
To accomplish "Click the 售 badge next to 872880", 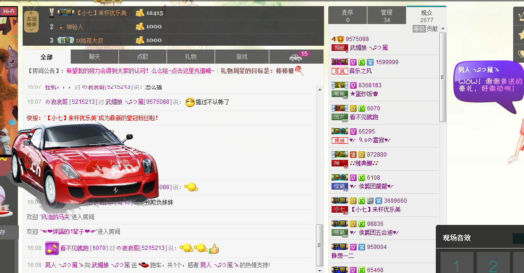I will click(x=353, y=155).
